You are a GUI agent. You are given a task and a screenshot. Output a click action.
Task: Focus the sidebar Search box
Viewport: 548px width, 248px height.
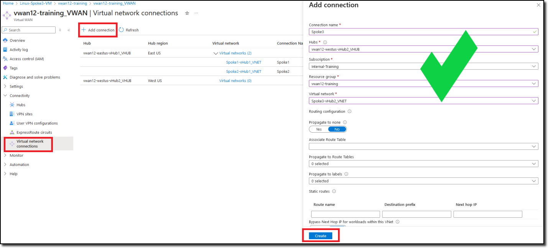tap(29, 30)
